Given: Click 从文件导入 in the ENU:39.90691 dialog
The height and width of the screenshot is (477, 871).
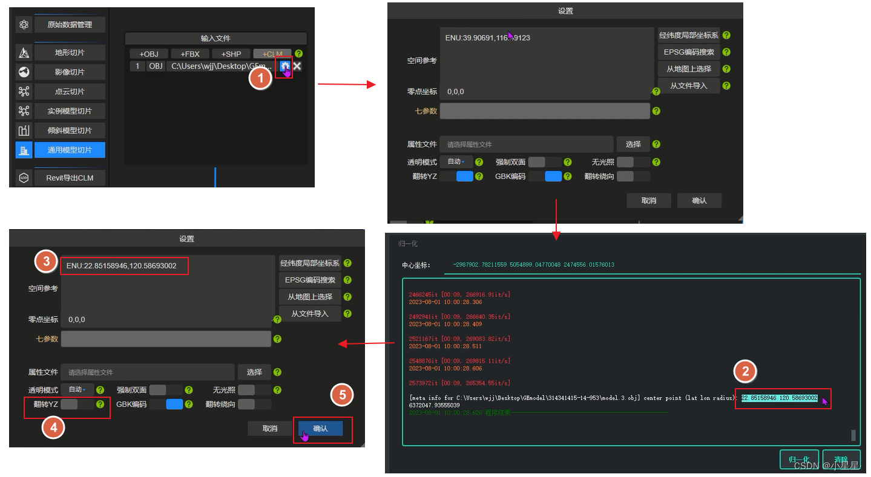Looking at the screenshot, I should (x=689, y=86).
